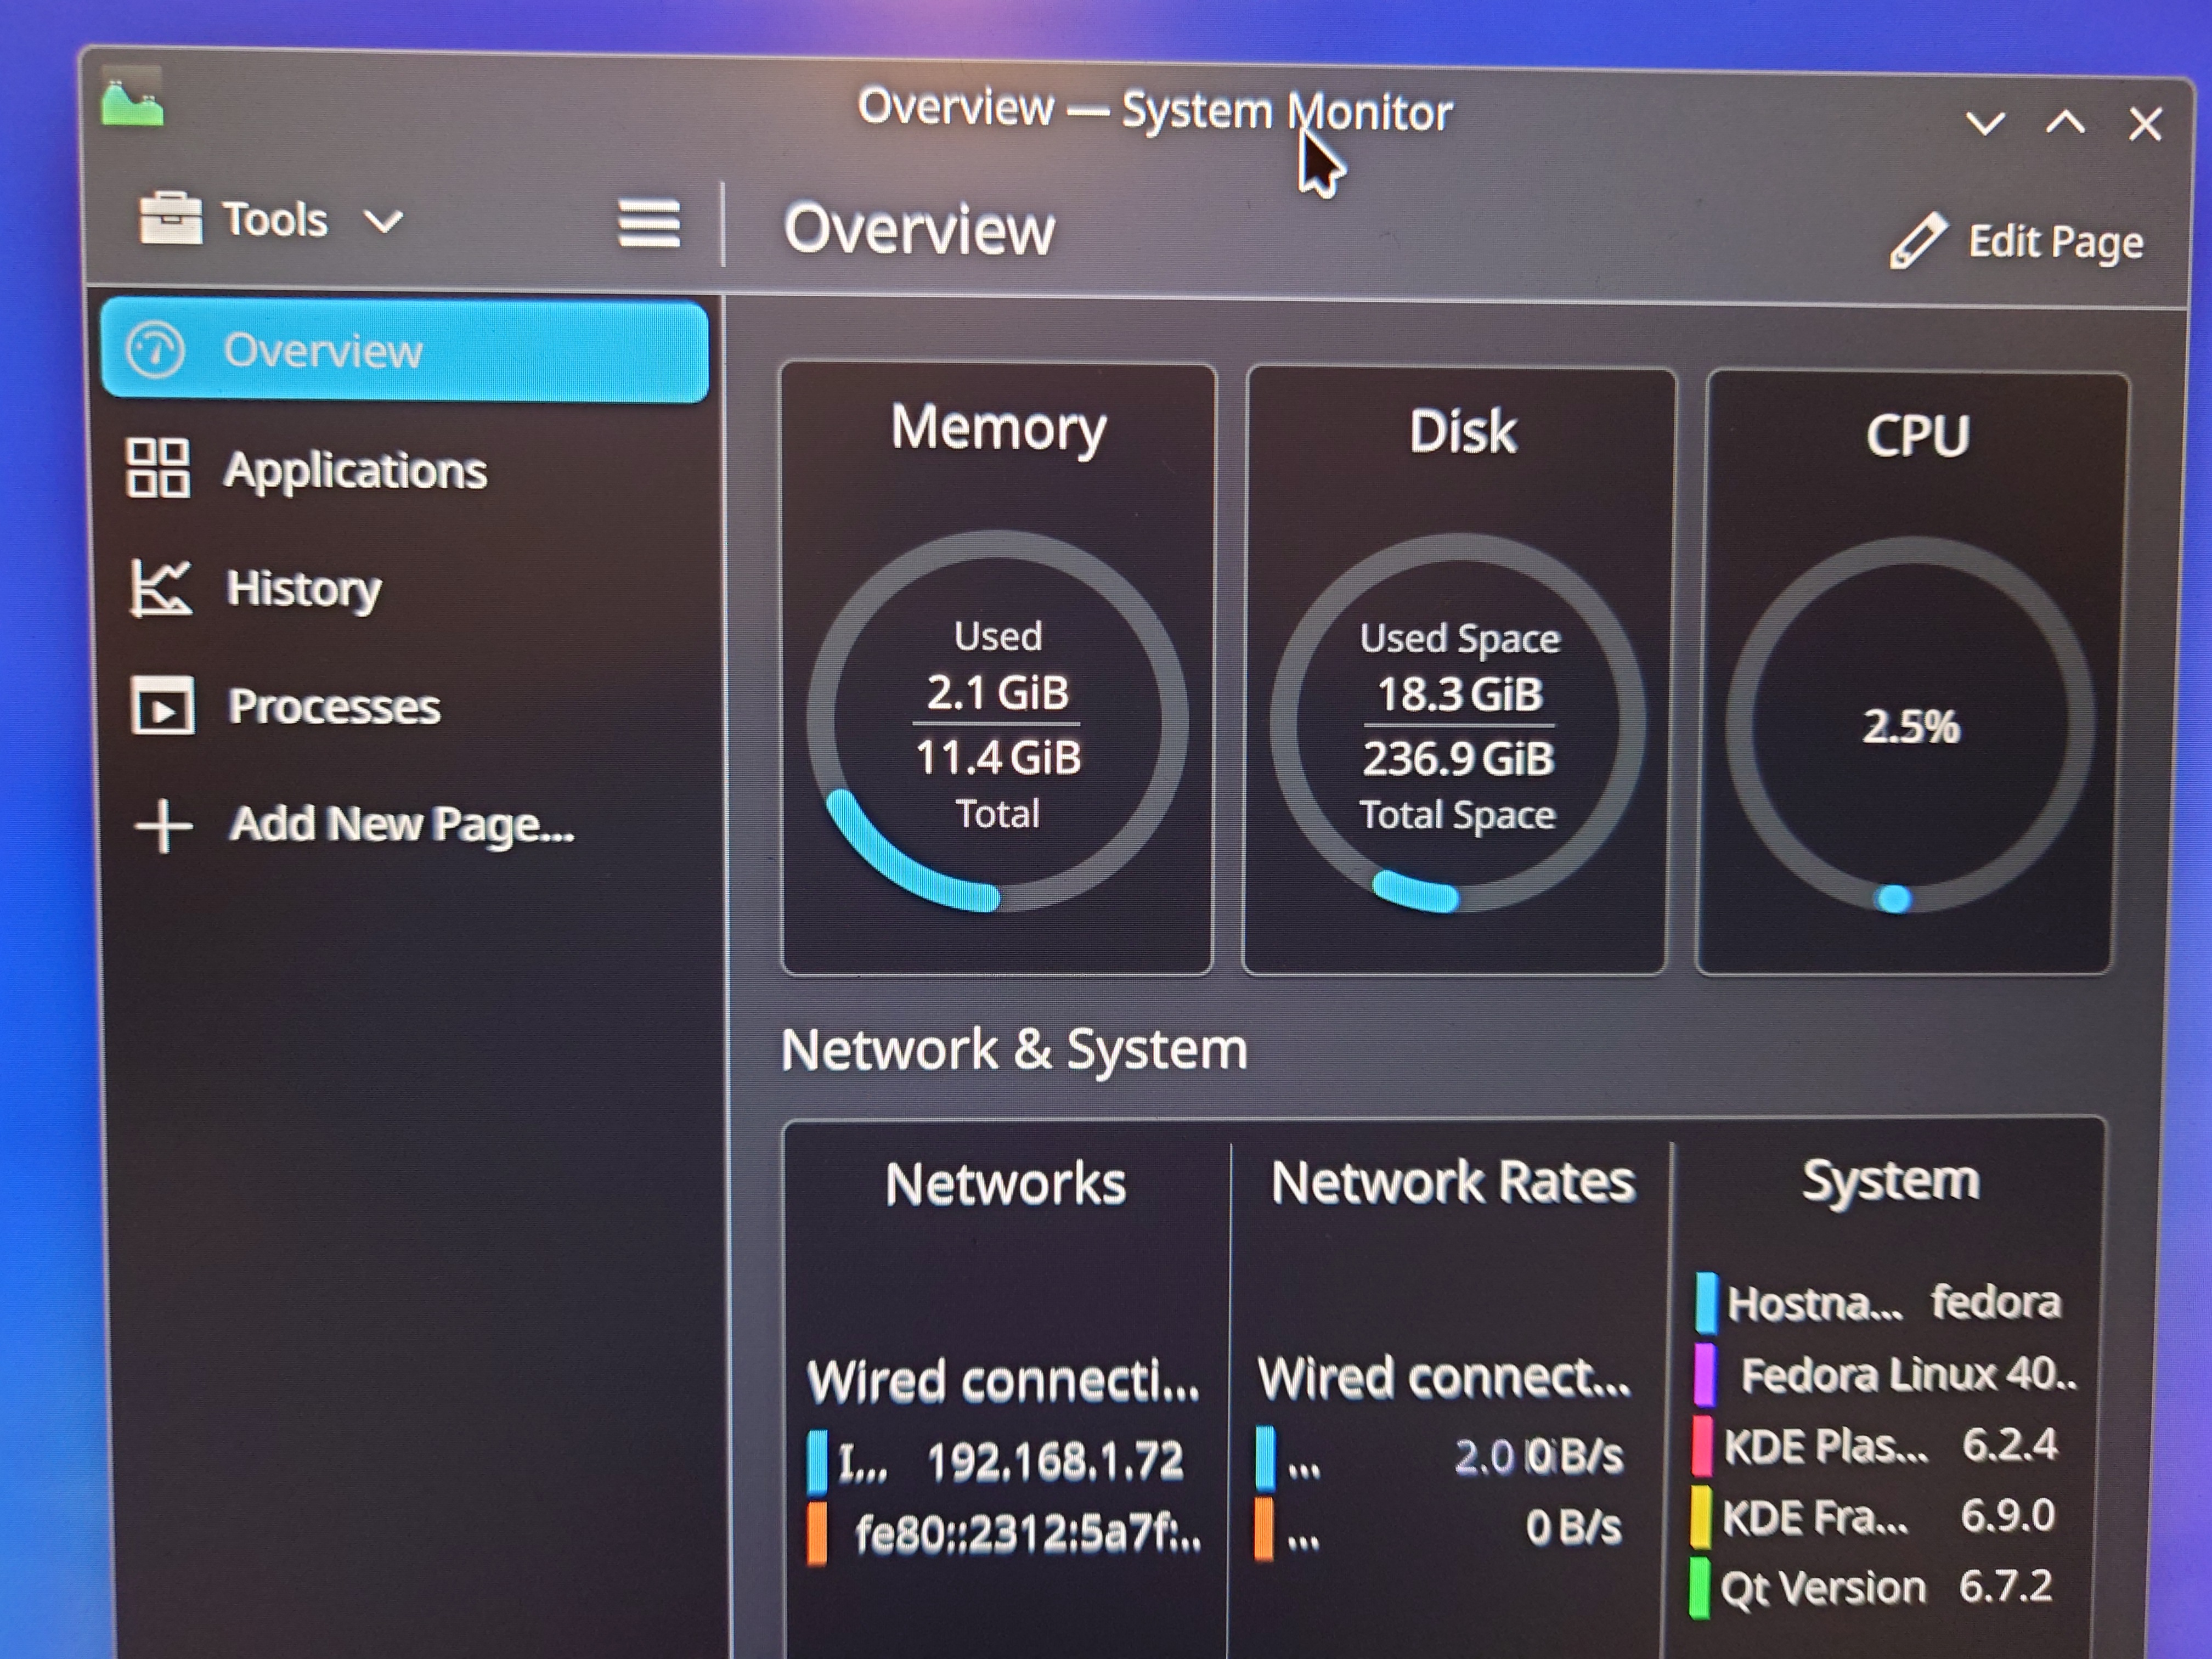
Task: Open the hamburger menu
Action: point(649,223)
